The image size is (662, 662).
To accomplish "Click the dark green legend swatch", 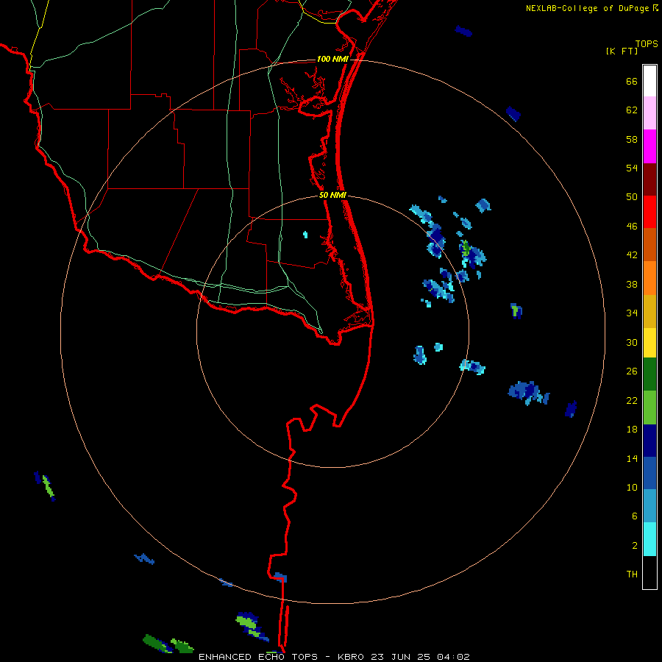I will (649, 374).
